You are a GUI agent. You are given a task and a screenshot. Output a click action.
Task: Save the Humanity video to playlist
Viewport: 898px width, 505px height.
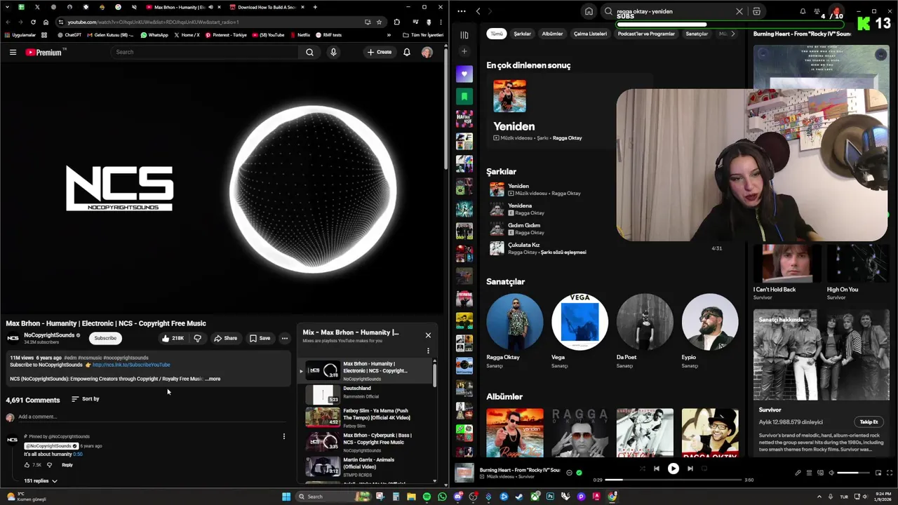pos(260,338)
